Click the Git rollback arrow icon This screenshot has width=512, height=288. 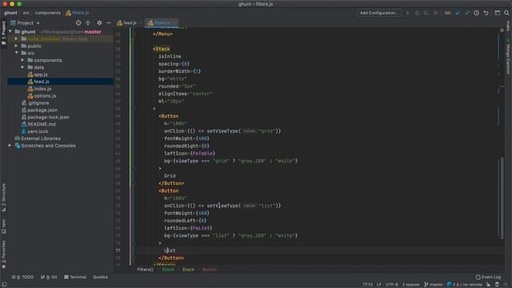click(486, 13)
